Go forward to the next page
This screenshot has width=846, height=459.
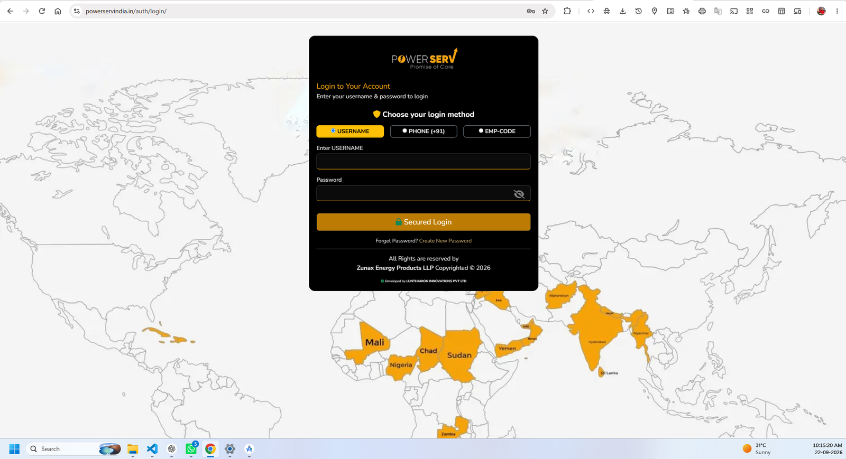click(26, 11)
